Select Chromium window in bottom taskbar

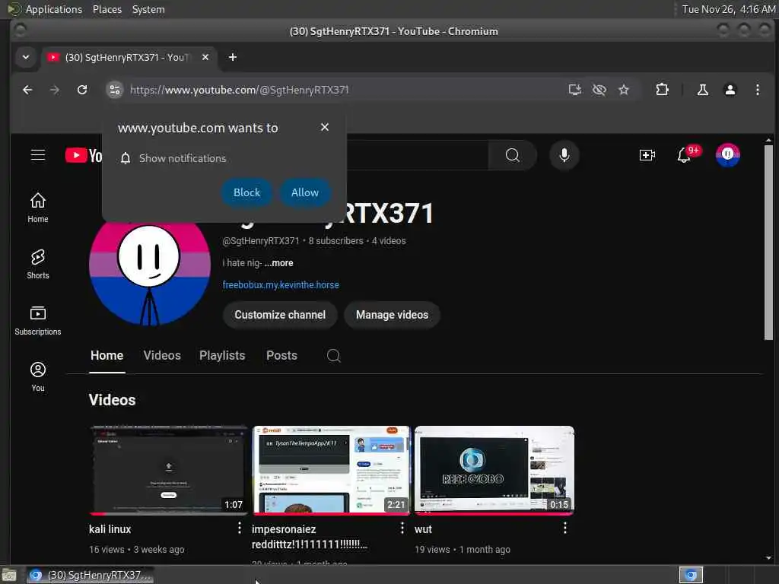tap(90, 575)
